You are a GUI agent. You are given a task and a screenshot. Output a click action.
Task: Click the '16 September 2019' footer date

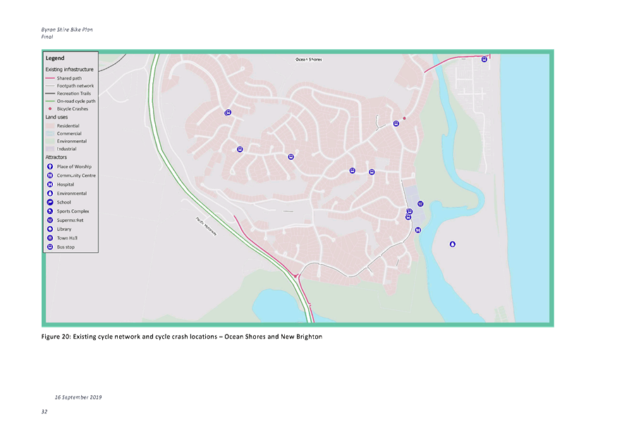(78, 397)
